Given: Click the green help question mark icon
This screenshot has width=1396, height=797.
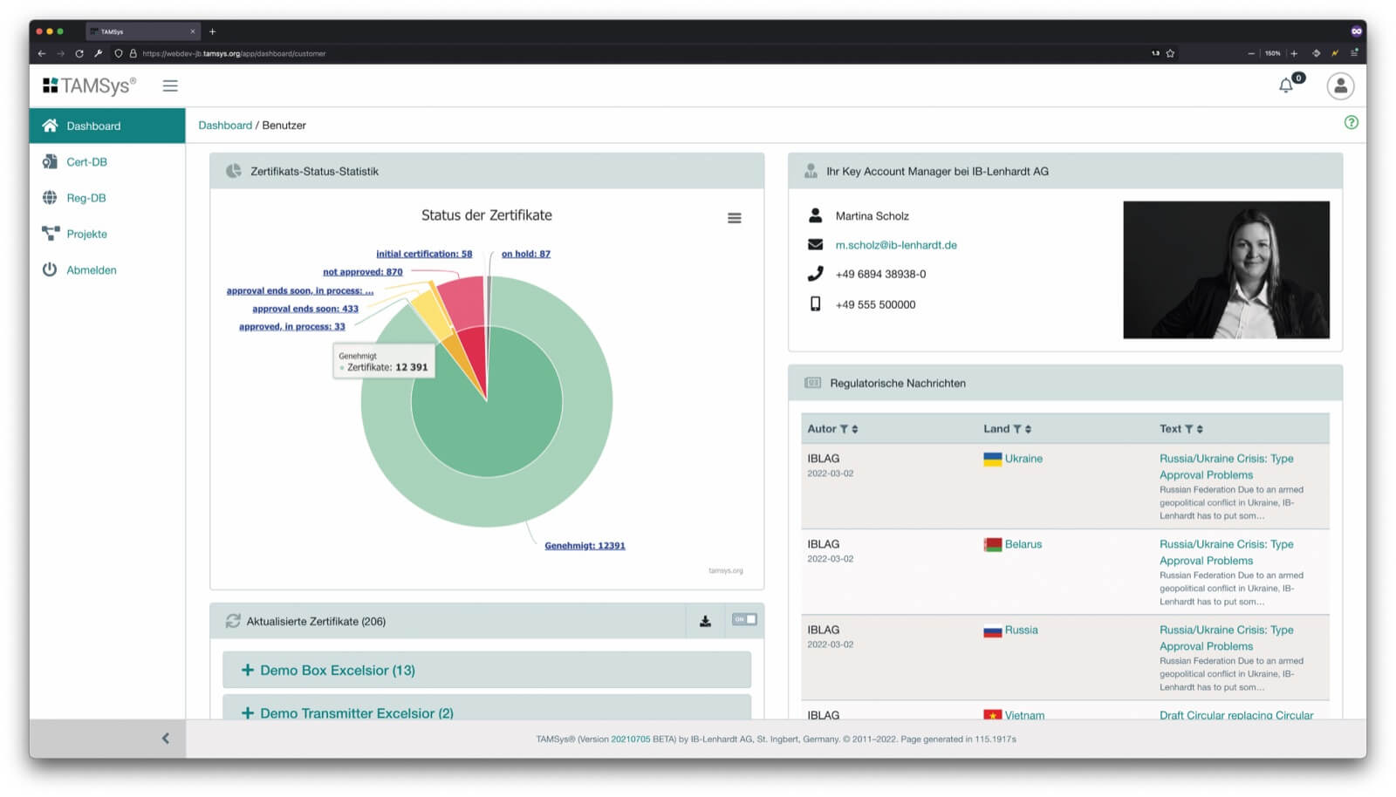Looking at the screenshot, I should [1351, 123].
